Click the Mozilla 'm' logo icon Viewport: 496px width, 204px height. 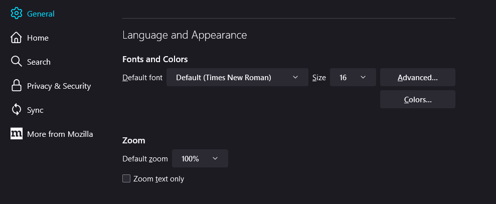pyautogui.click(x=17, y=134)
